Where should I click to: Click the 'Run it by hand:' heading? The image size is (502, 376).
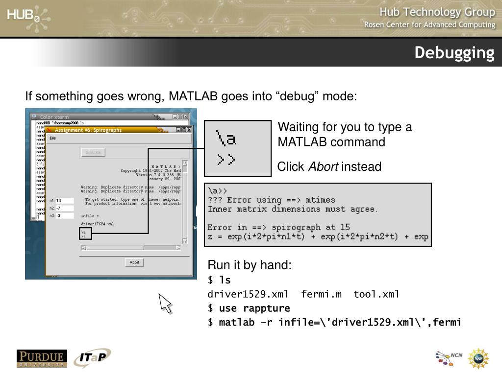(250, 265)
